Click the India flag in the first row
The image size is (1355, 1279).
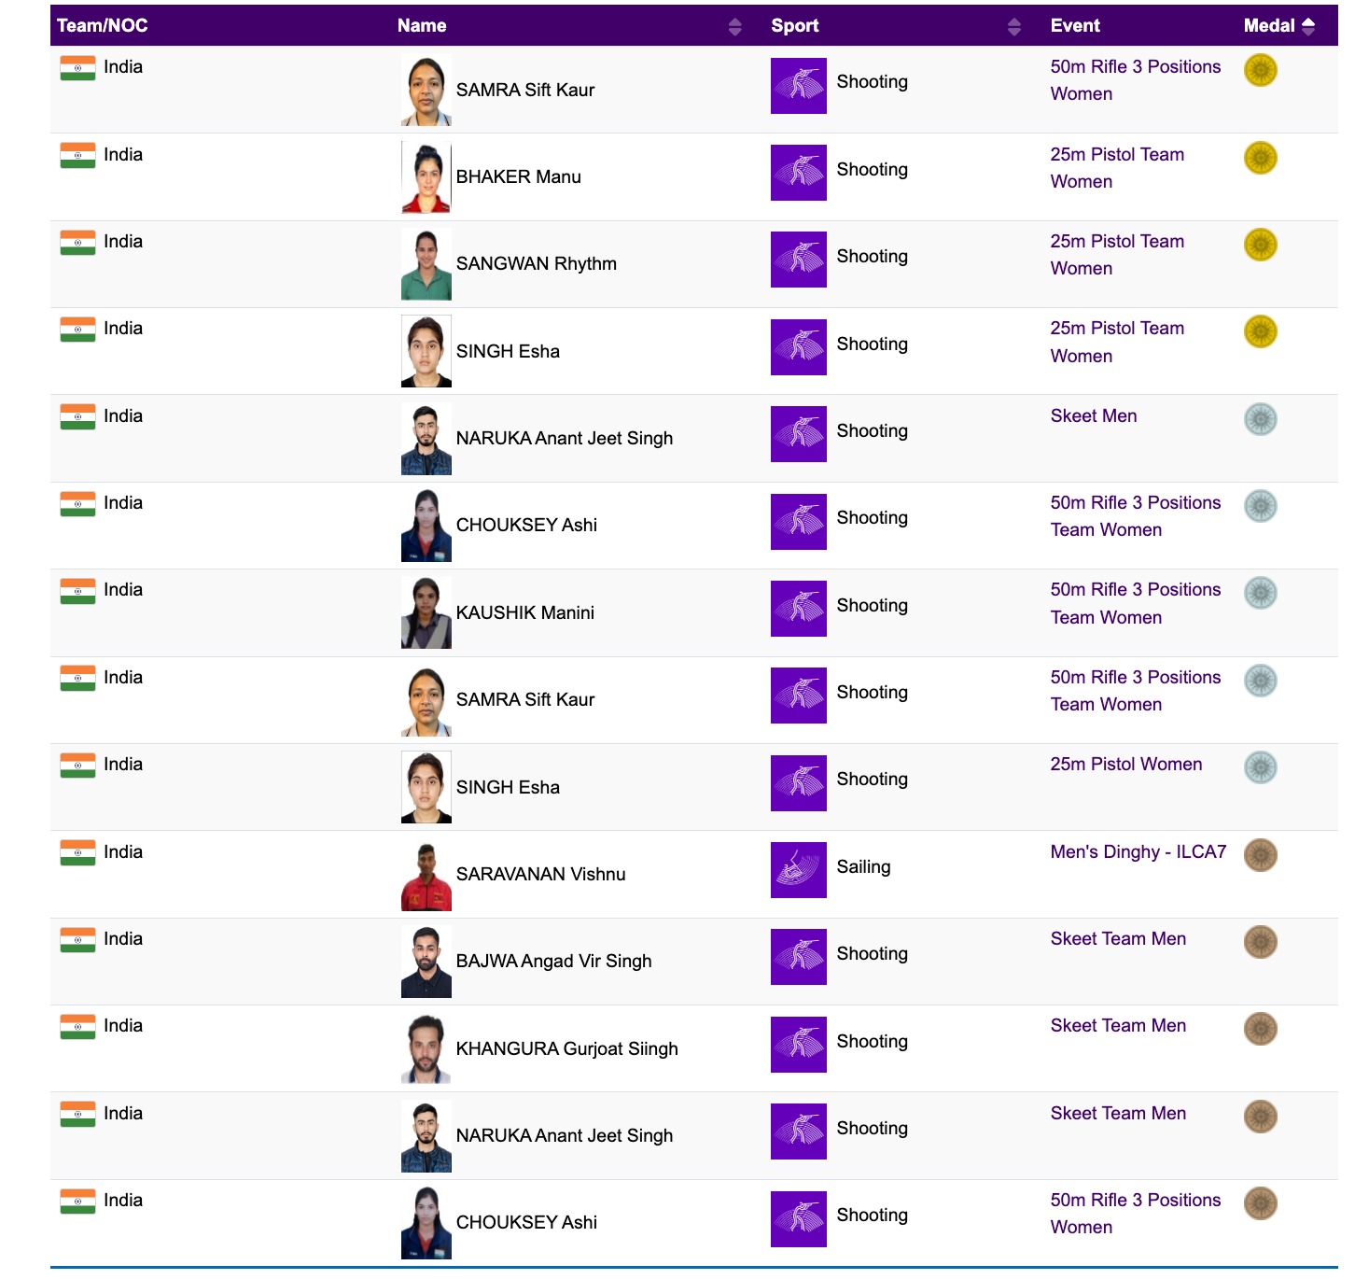77,68
